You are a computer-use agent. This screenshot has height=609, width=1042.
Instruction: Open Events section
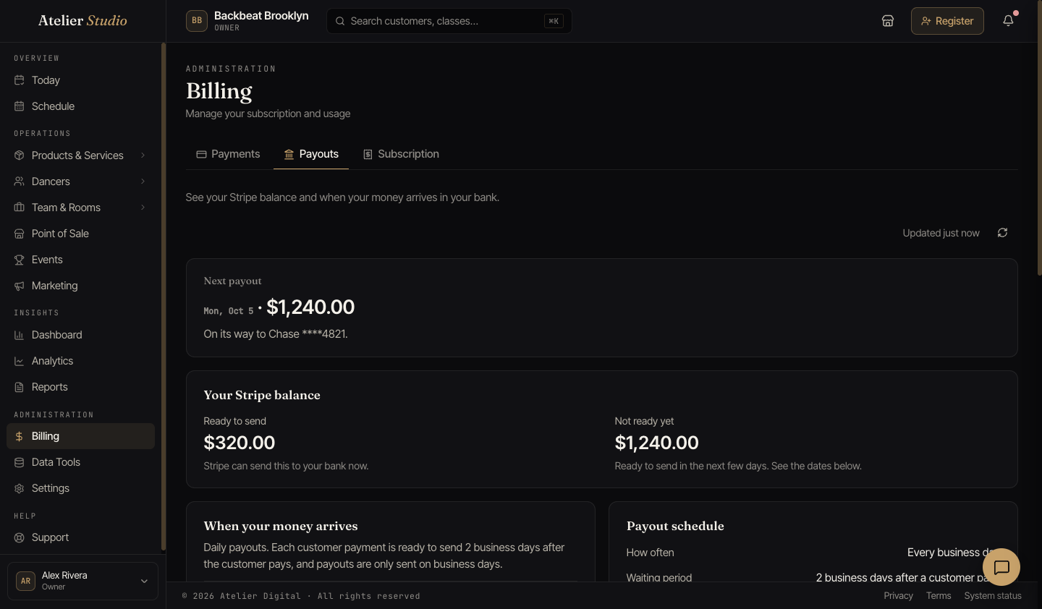pyautogui.click(x=81, y=260)
